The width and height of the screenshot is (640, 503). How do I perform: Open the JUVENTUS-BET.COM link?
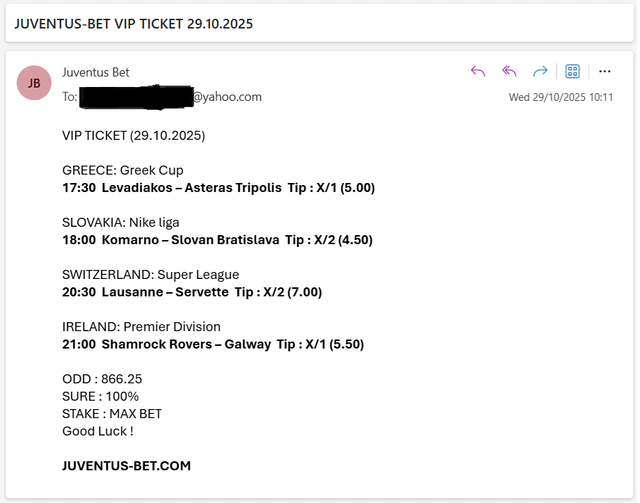(x=127, y=466)
